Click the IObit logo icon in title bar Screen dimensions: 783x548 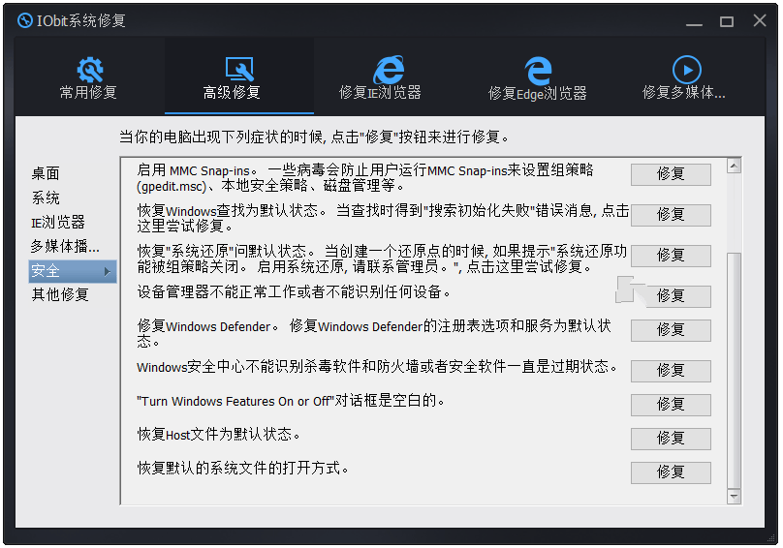[24, 20]
